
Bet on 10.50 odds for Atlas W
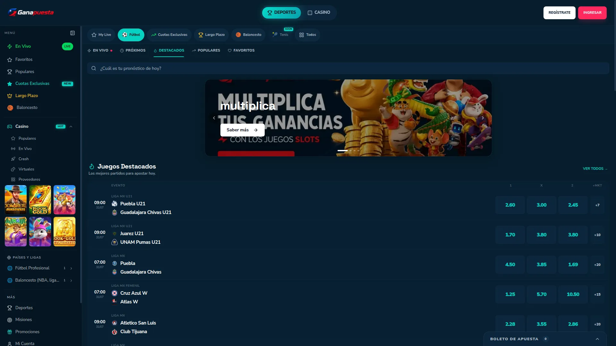[x=573, y=294]
